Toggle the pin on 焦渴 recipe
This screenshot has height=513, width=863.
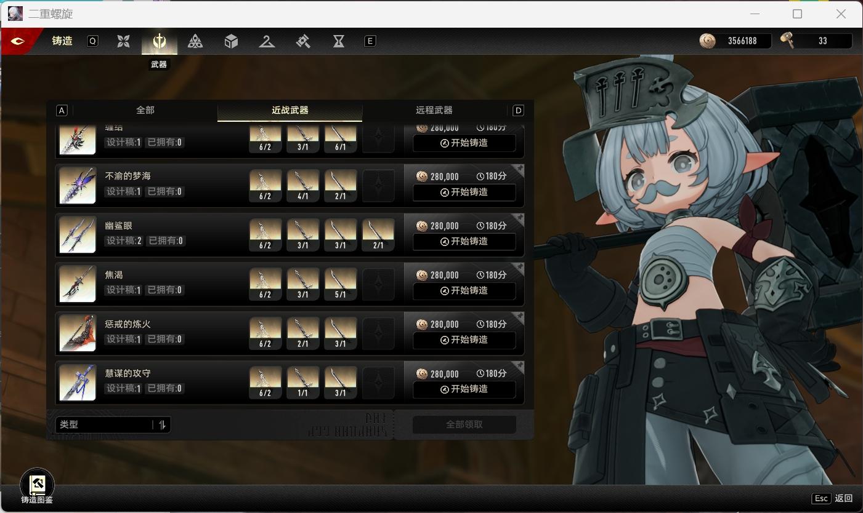tap(519, 268)
